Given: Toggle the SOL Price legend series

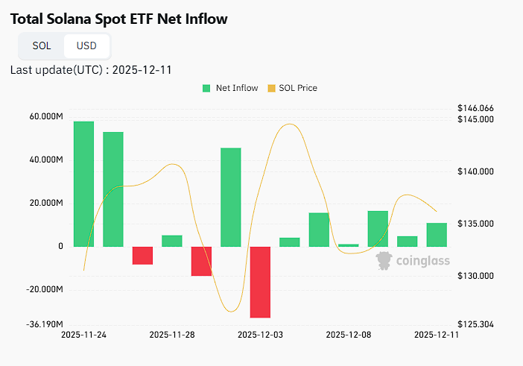Looking at the screenshot, I should 297,88.
